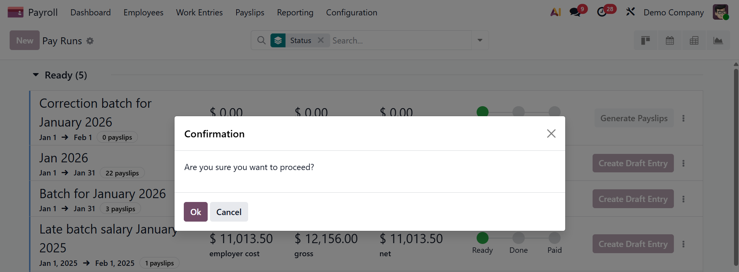
Task: Open the three-dot menu for the Jan 2026 row
Action: [684, 163]
